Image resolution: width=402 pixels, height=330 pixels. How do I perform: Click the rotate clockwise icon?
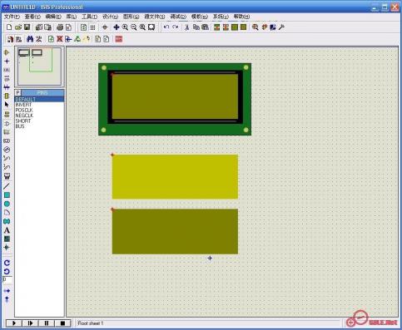pos(7,263)
